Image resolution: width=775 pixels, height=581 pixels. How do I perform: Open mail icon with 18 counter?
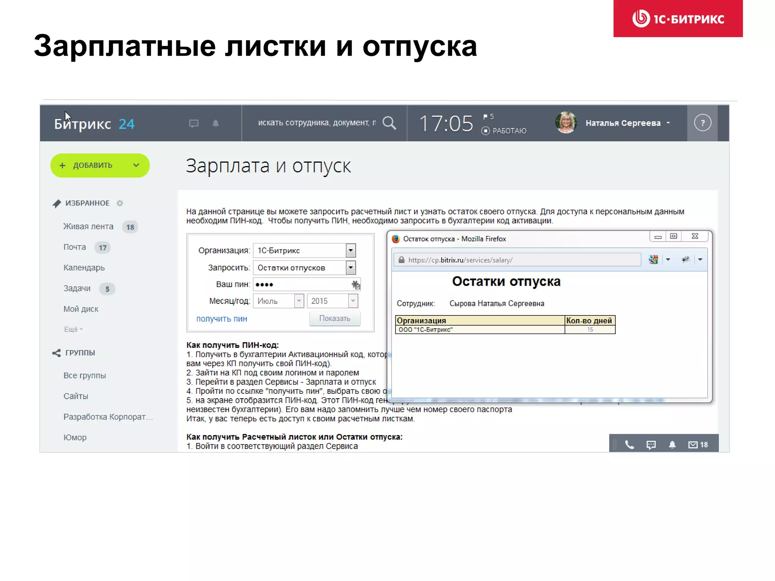[x=698, y=445]
